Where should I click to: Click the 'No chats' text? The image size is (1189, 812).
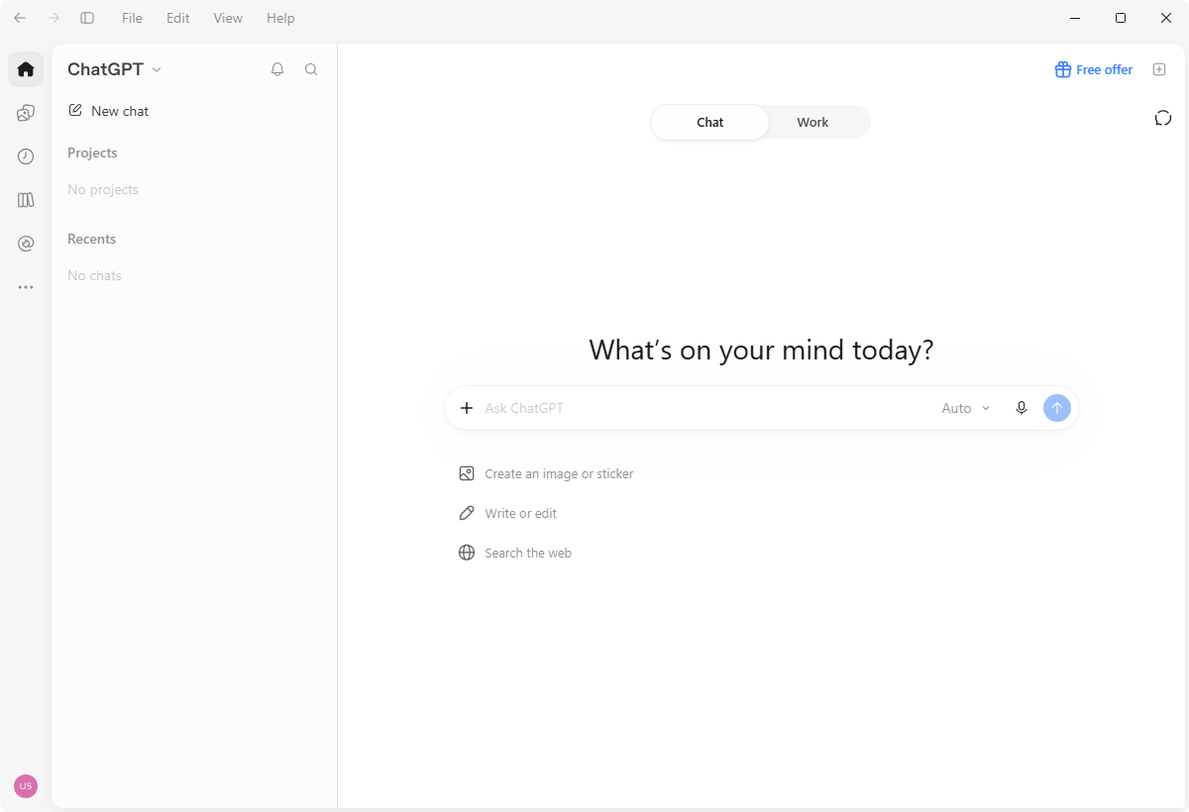(x=94, y=275)
